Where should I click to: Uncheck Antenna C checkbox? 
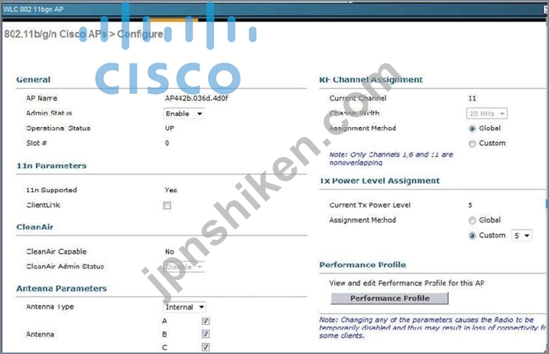[206, 347]
